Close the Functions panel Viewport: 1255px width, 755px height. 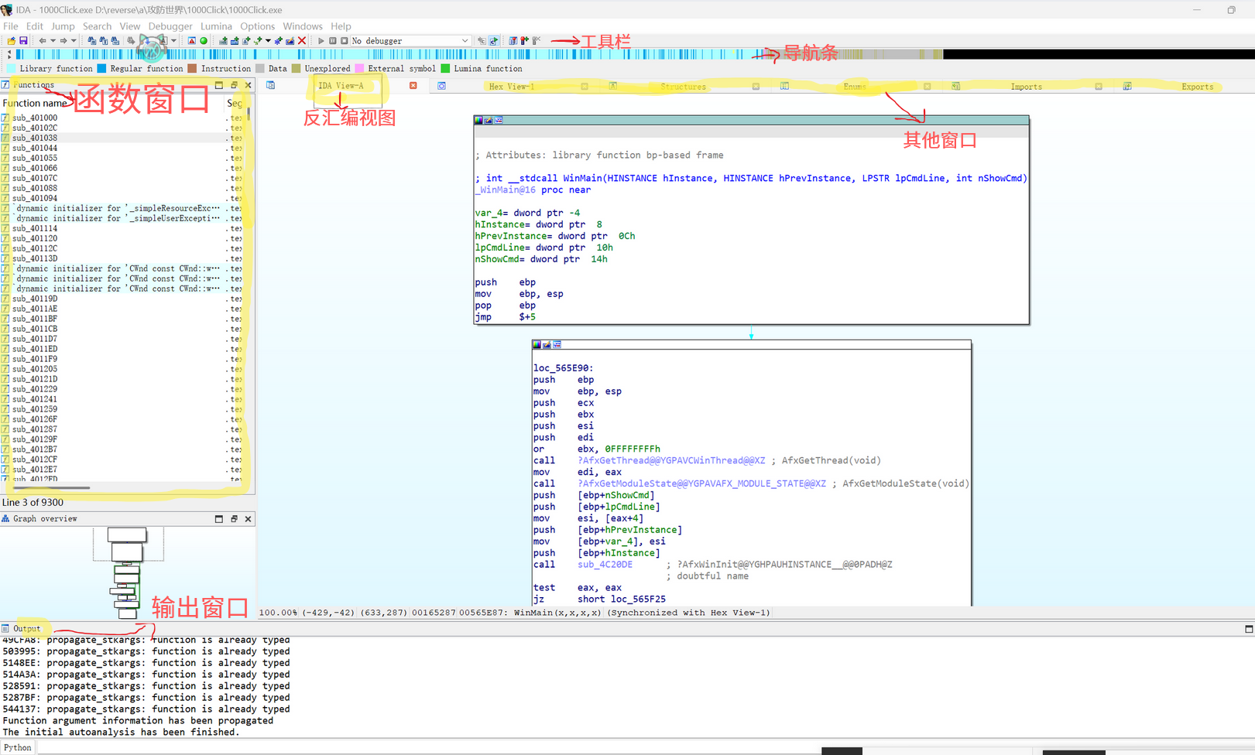(249, 85)
